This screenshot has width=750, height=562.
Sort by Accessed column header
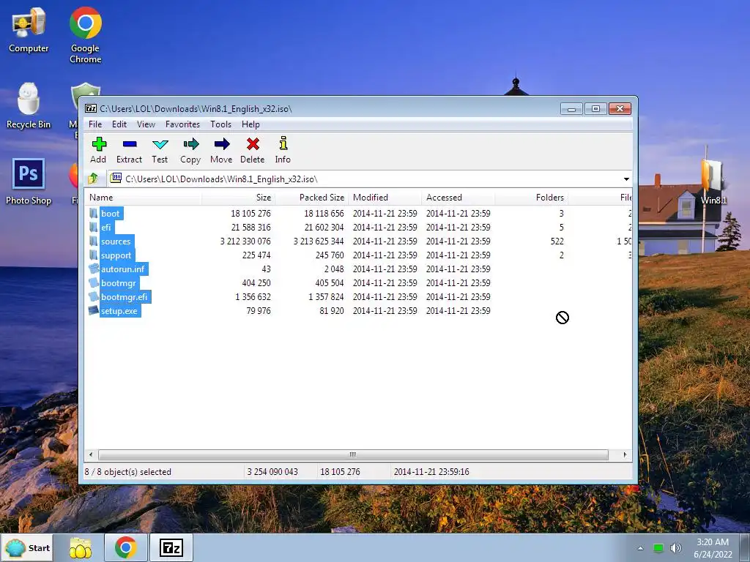click(458, 198)
